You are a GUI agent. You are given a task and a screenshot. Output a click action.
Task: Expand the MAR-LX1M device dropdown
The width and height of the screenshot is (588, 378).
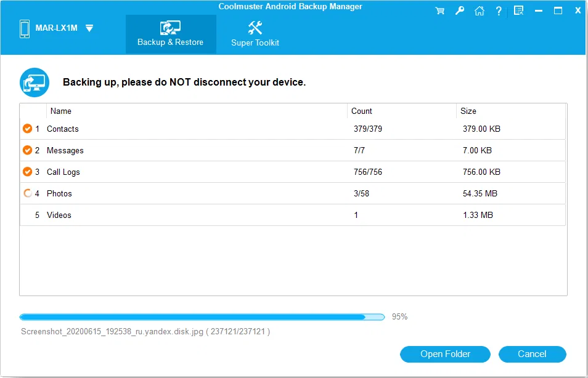tap(89, 28)
